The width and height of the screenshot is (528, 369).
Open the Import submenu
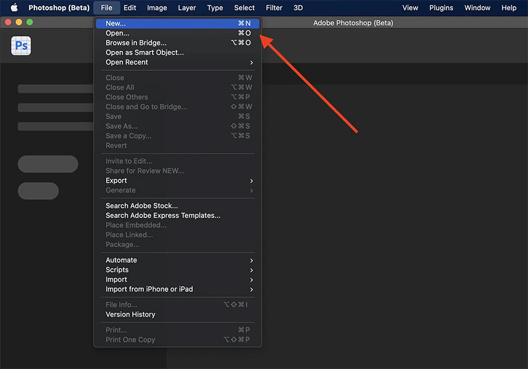[x=116, y=279]
